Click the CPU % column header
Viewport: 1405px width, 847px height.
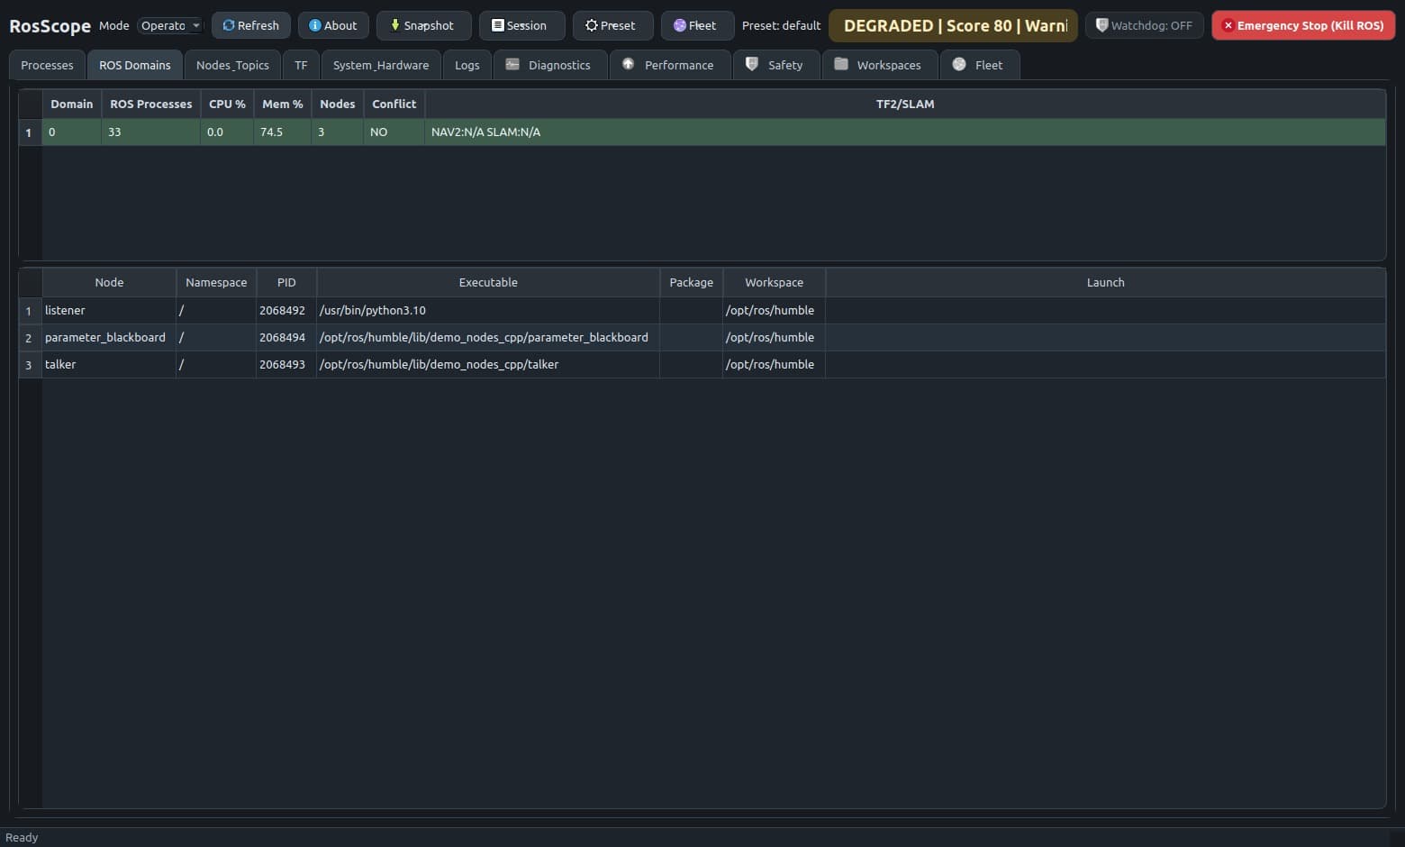pyautogui.click(x=227, y=105)
